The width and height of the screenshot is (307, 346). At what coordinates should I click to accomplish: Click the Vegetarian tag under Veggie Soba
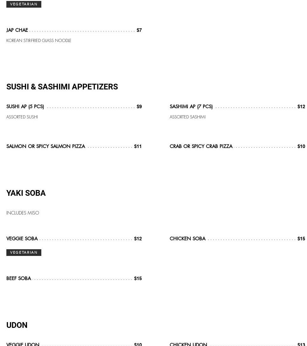(x=24, y=252)
